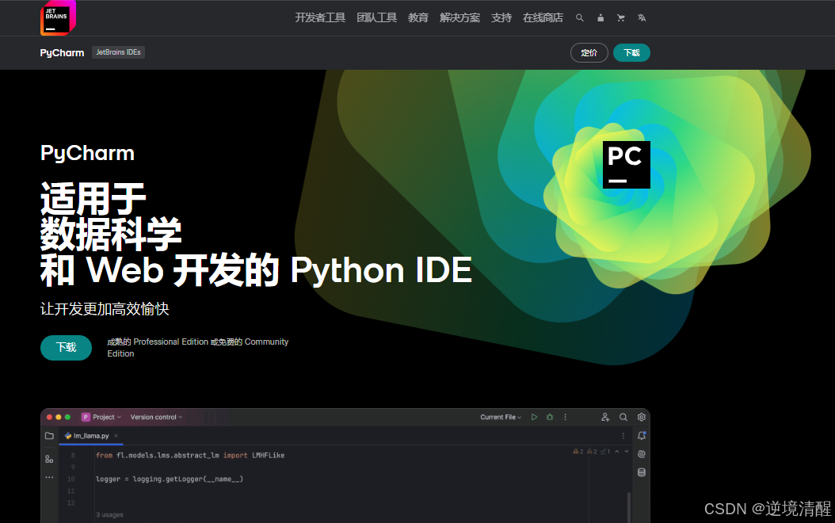Screen dimensions: 835x523
Task: Close the lm_llama.py tab
Action: pos(116,436)
